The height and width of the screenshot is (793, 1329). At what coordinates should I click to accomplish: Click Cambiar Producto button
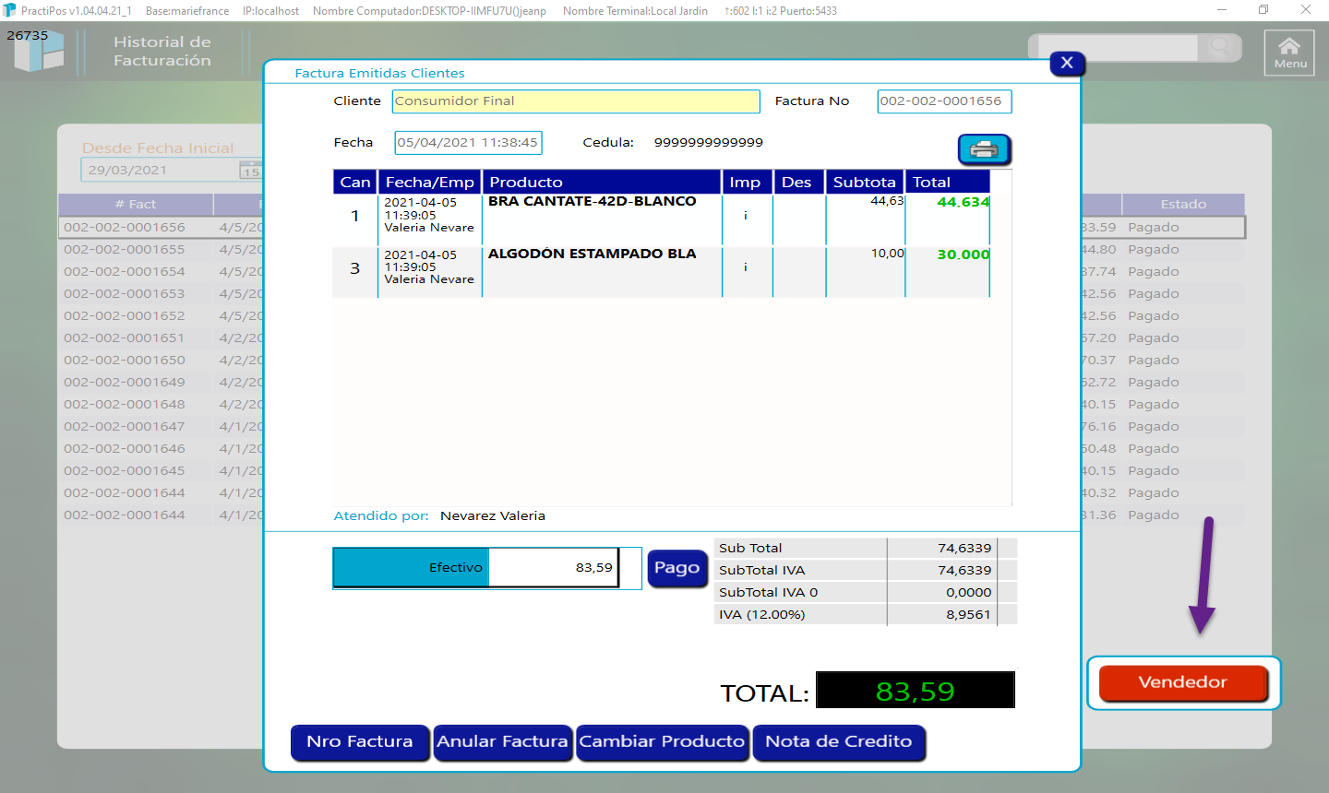click(x=662, y=742)
